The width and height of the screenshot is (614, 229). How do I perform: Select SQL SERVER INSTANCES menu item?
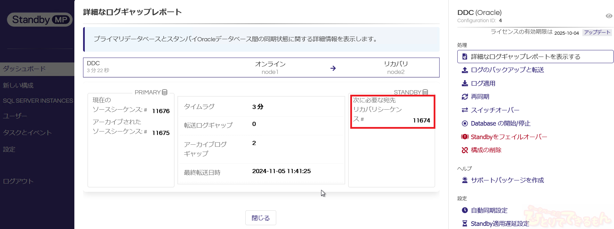[38, 101]
